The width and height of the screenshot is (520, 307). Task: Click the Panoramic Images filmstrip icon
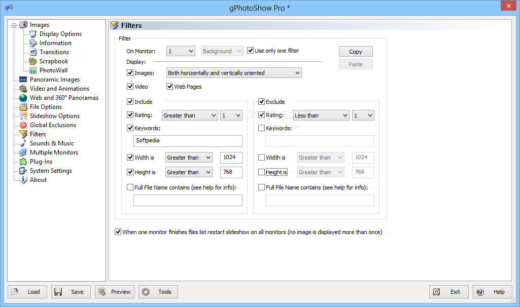pos(23,80)
